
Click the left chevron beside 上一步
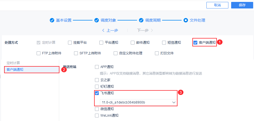(103, 30)
